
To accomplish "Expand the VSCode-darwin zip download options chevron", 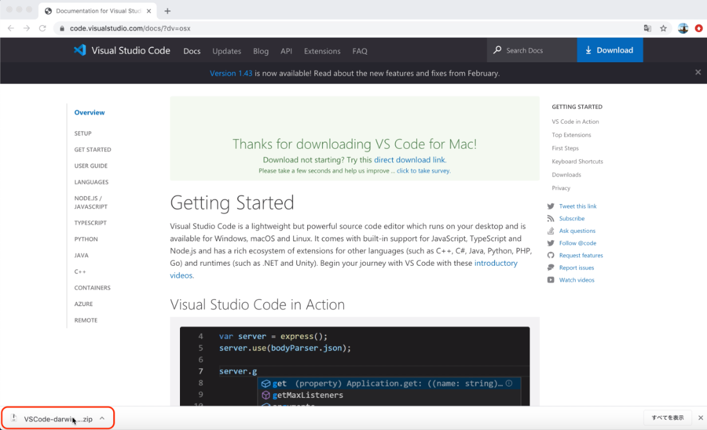I will [x=102, y=418].
